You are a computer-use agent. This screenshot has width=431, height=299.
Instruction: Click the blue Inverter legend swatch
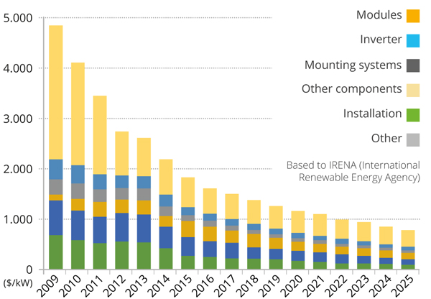[x=414, y=40]
